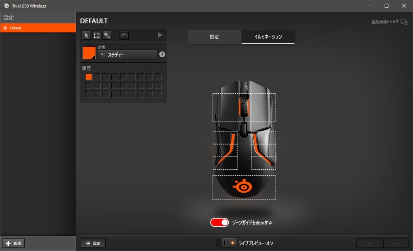Select the arrow pointer selection tool

86,35
